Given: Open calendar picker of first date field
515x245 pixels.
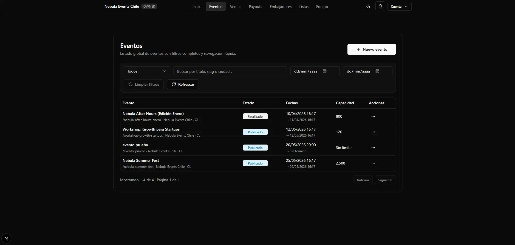Looking at the screenshot, I should coord(325,71).
